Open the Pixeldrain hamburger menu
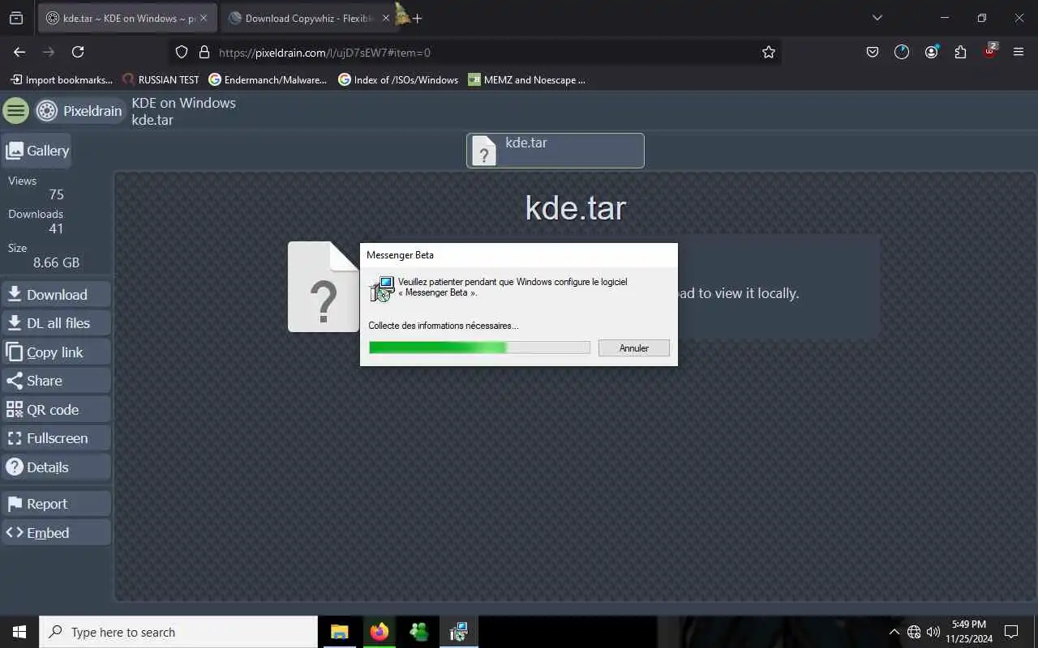Screen dimensions: 1038x648 (15, 111)
